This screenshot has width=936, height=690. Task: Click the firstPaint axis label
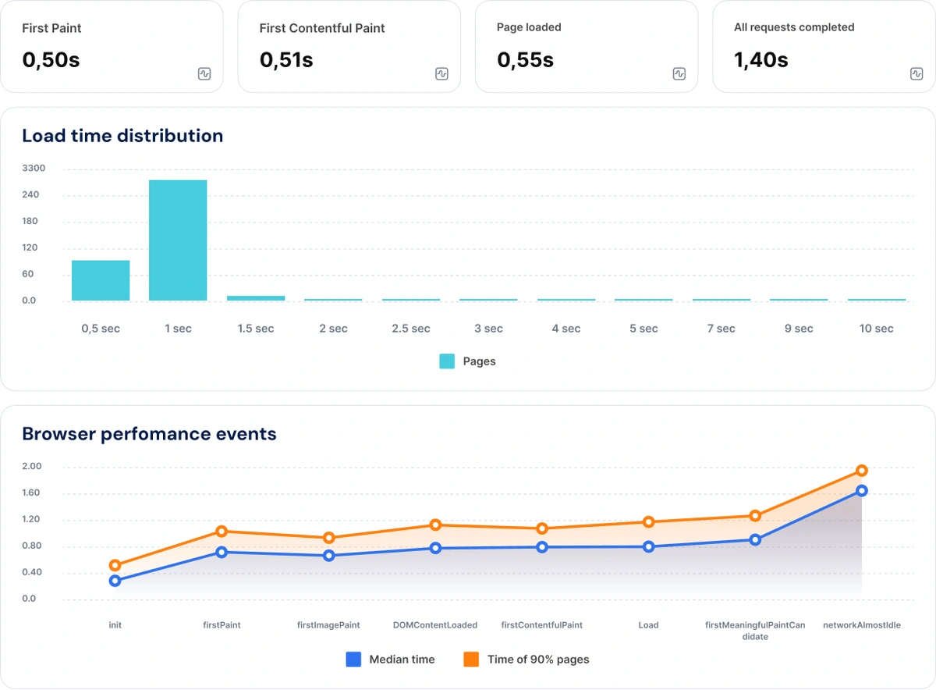(x=222, y=624)
